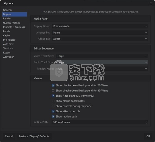Click the Motion Path keyframes field
This screenshot has width=155, height=142.
(100, 122)
